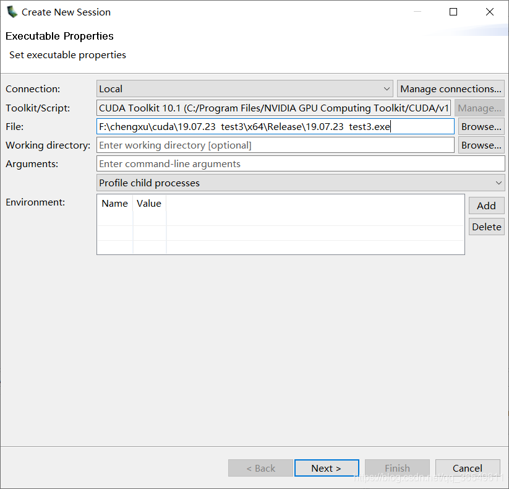Open the Connection dropdown showing Local
This screenshot has height=489, width=509.
(x=244, y=89)
